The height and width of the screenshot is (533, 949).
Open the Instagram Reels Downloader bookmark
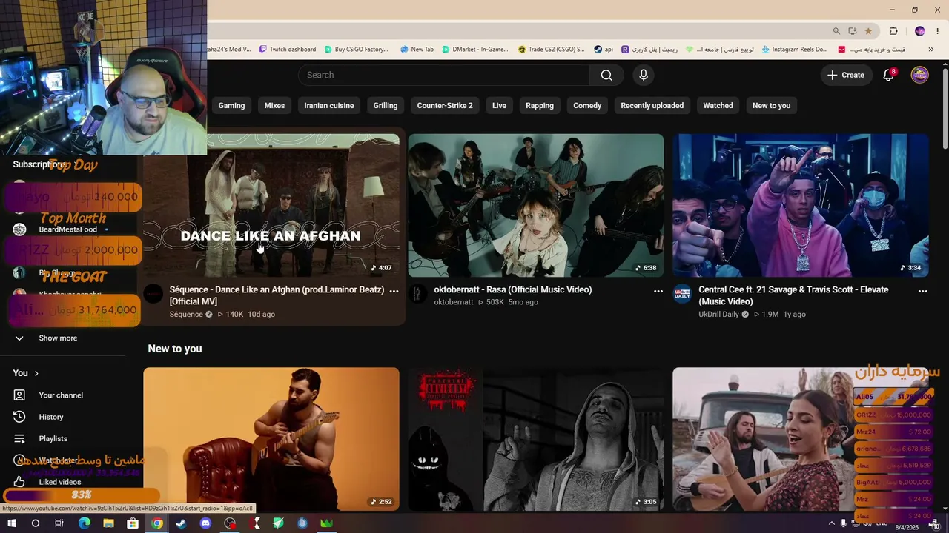[x=794, y=50]
